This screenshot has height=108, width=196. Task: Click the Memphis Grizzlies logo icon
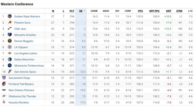10,35
